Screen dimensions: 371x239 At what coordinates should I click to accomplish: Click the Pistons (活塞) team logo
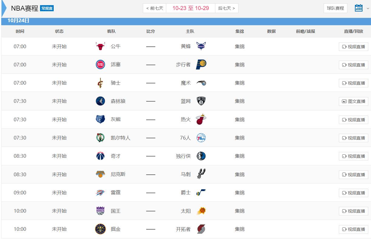pos(100,65)
